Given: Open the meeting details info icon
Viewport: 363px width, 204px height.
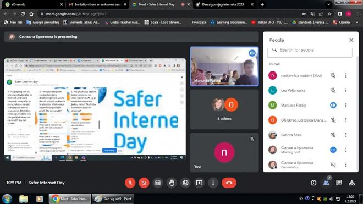Looking at the screenshot, I should [x=313, y=183].
